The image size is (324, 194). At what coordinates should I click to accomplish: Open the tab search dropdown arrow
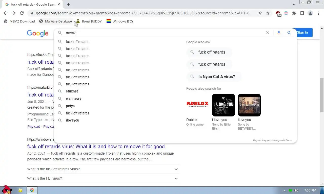[294, 4]
